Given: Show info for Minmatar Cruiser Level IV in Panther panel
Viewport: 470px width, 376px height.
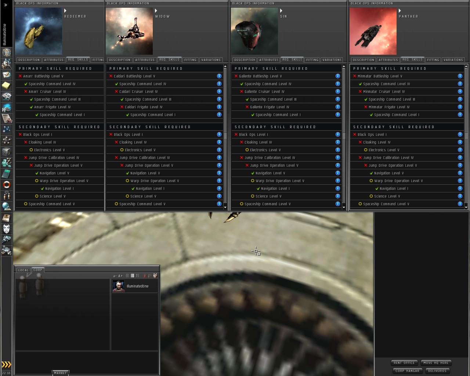Looking at the screenshot, I should (x=460, y=91).
